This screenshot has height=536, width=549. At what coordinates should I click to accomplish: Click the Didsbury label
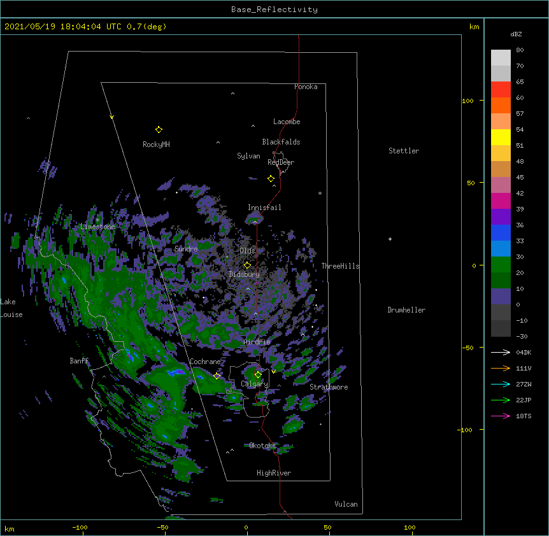pyautogui.click(x=244, y=274)
